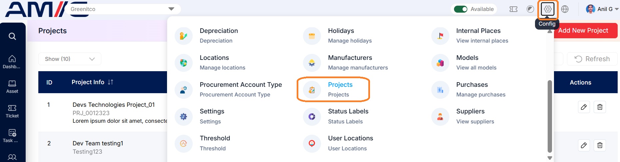This screenshot has height=162, width=620.
Task: Delete the Devs Technologies Project_01 row
Action: coord(600,107)
